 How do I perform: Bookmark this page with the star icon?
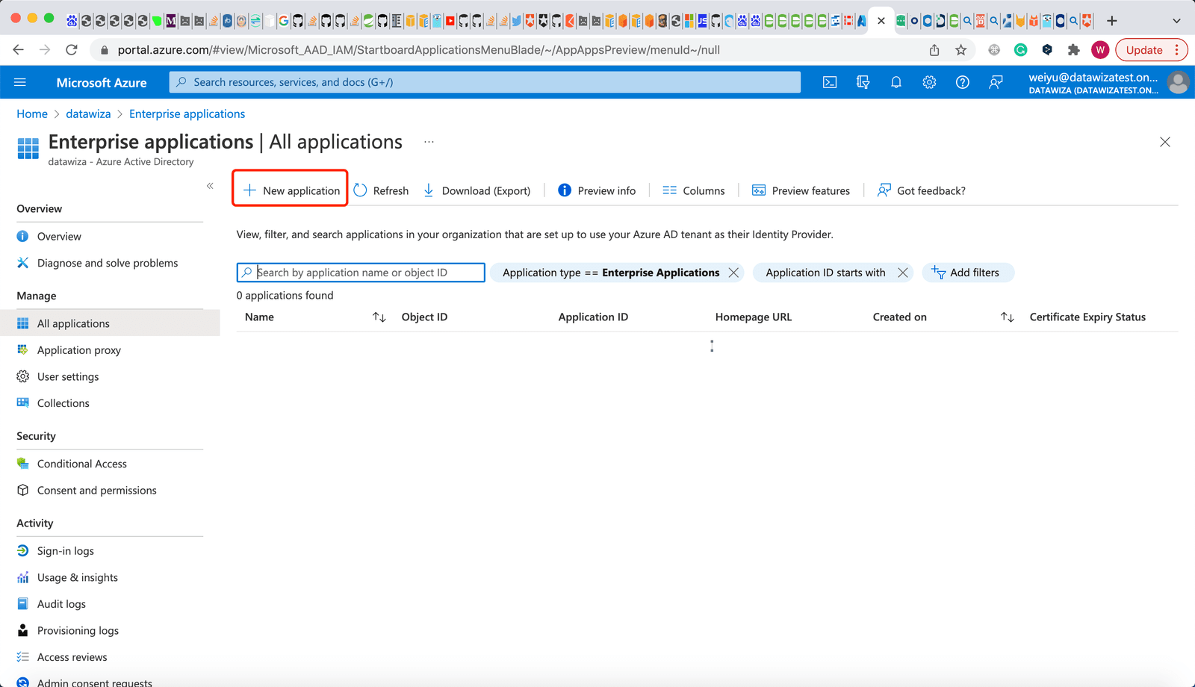[x=961, y=50]
